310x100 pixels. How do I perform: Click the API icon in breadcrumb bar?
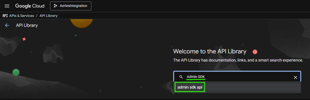coord(5,16)
